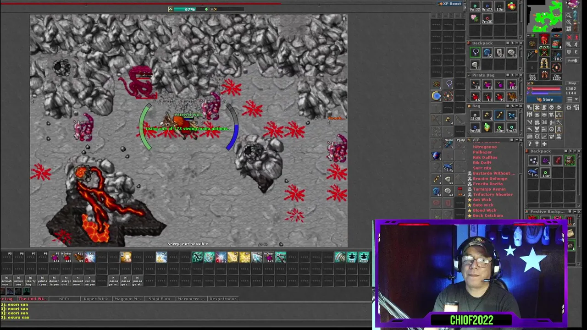
Task: Select the amulet in the Backpack
Action: click(x=475, y=52)
